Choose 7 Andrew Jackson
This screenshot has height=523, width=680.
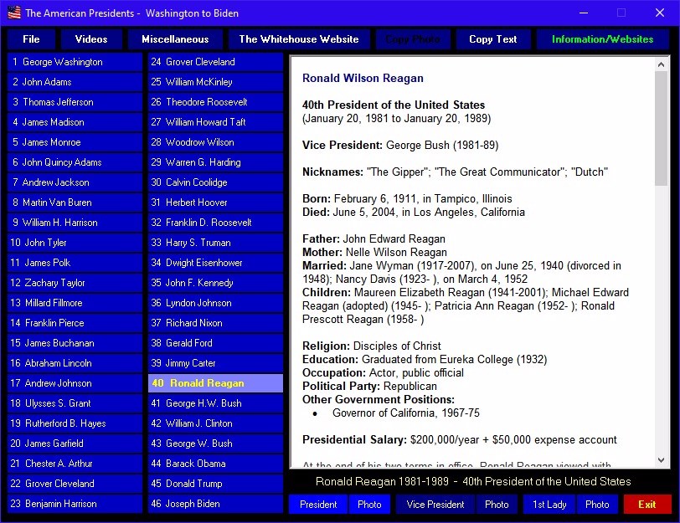pos(75,182)
